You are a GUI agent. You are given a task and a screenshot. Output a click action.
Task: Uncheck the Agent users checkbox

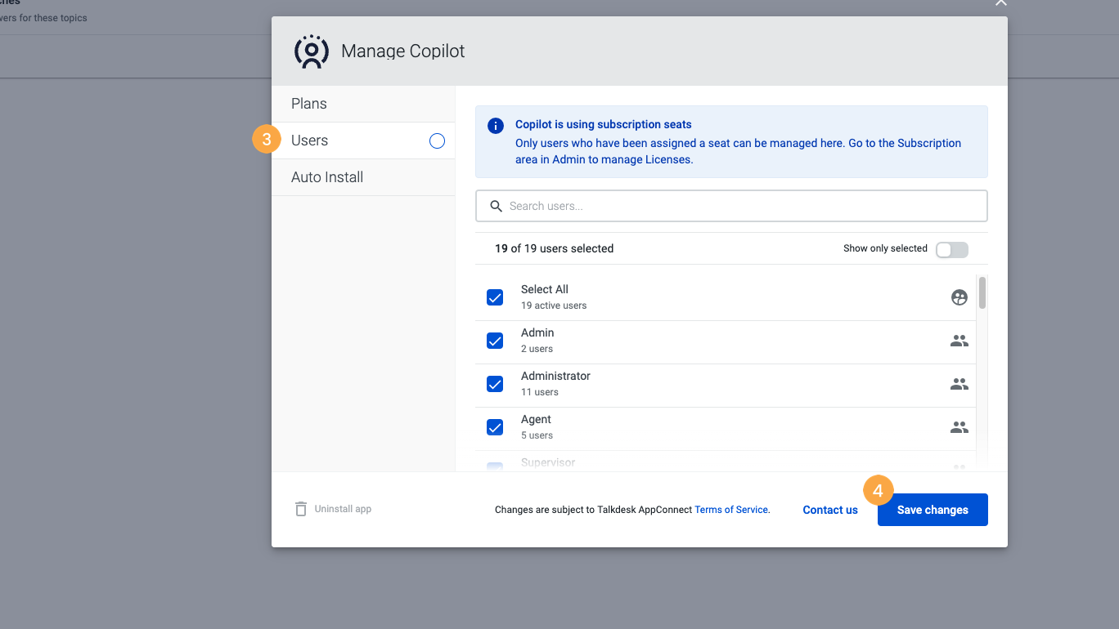(x=495, y=426)
